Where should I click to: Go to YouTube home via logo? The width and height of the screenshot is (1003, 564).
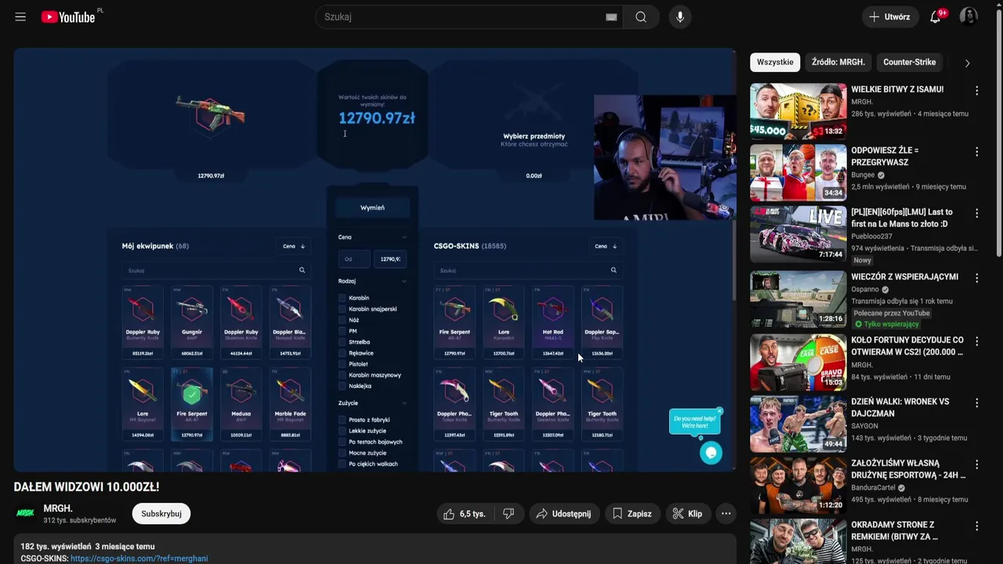(69, 16)
